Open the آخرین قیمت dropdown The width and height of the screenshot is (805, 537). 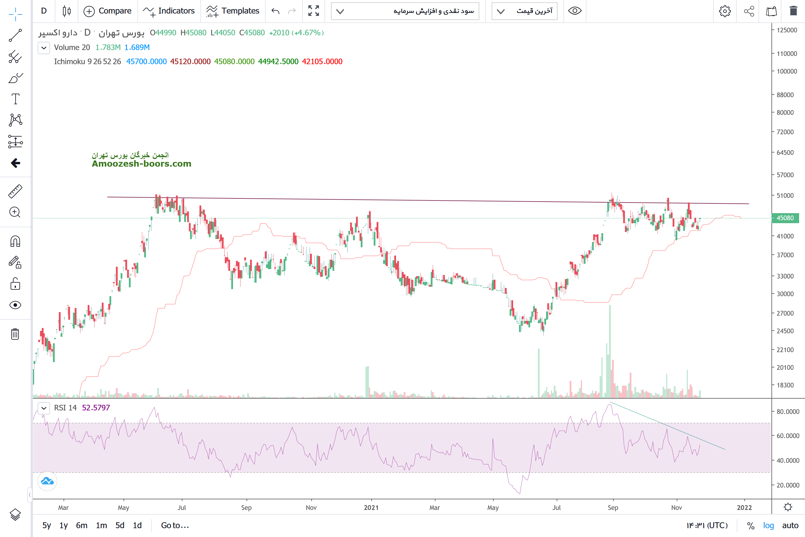click(524, 11)
